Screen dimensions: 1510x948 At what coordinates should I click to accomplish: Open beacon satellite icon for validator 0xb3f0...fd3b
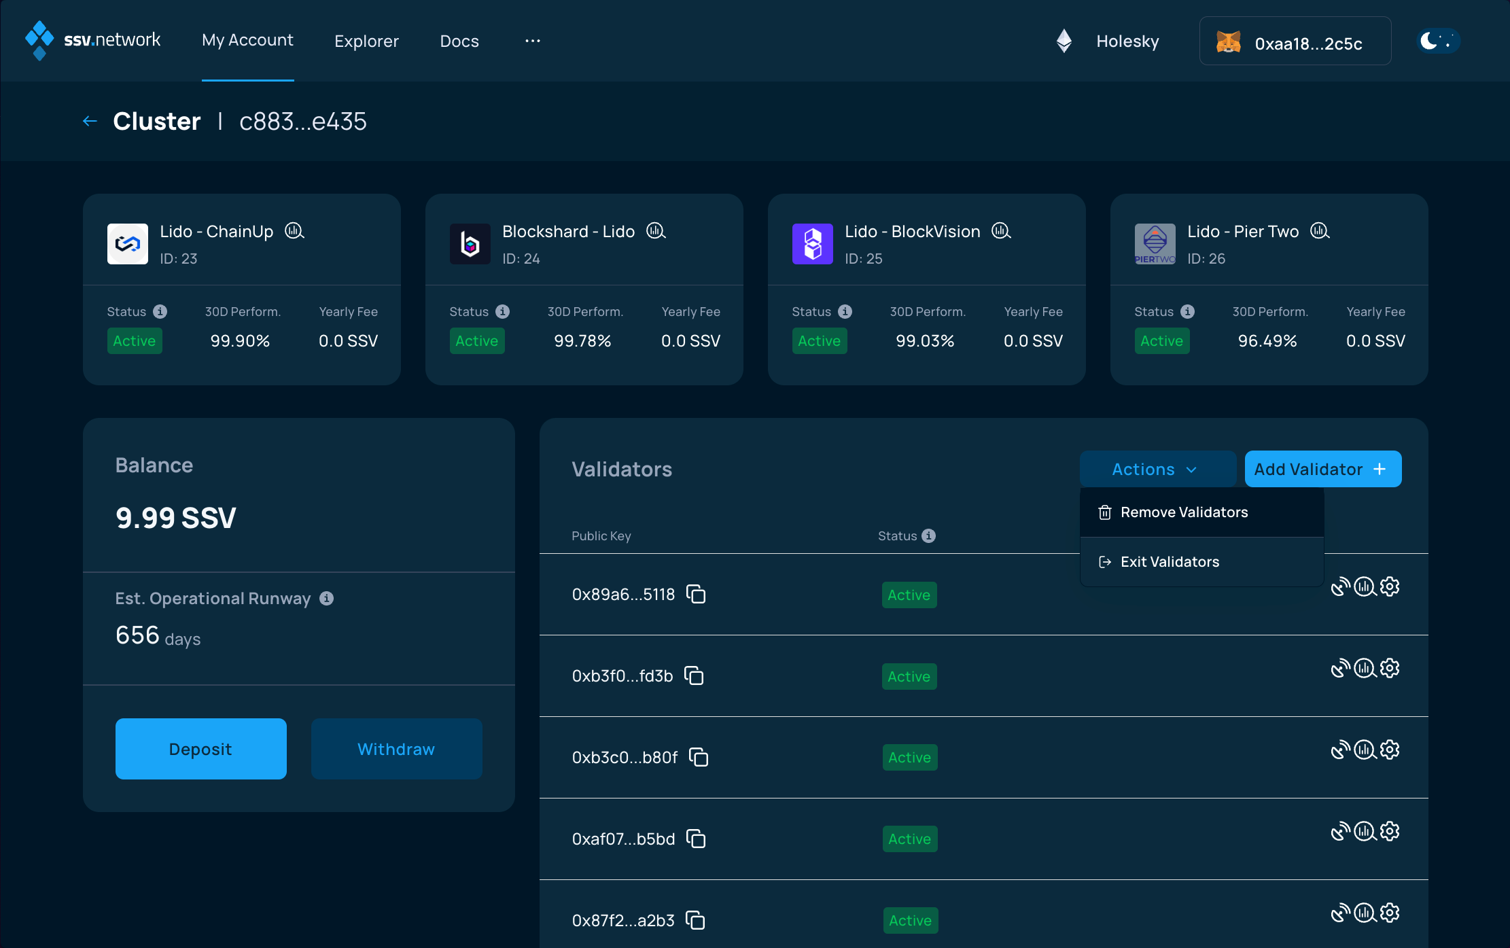pyautogui.click(x=1340, y=668)
